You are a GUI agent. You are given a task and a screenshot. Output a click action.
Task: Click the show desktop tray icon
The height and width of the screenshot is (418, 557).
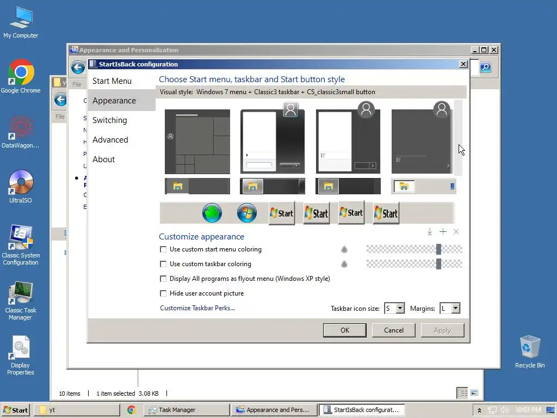550,410
